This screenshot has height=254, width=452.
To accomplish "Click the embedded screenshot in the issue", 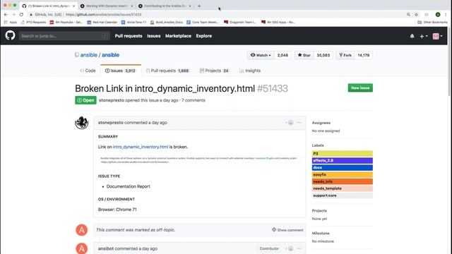I will click(198, 160).
